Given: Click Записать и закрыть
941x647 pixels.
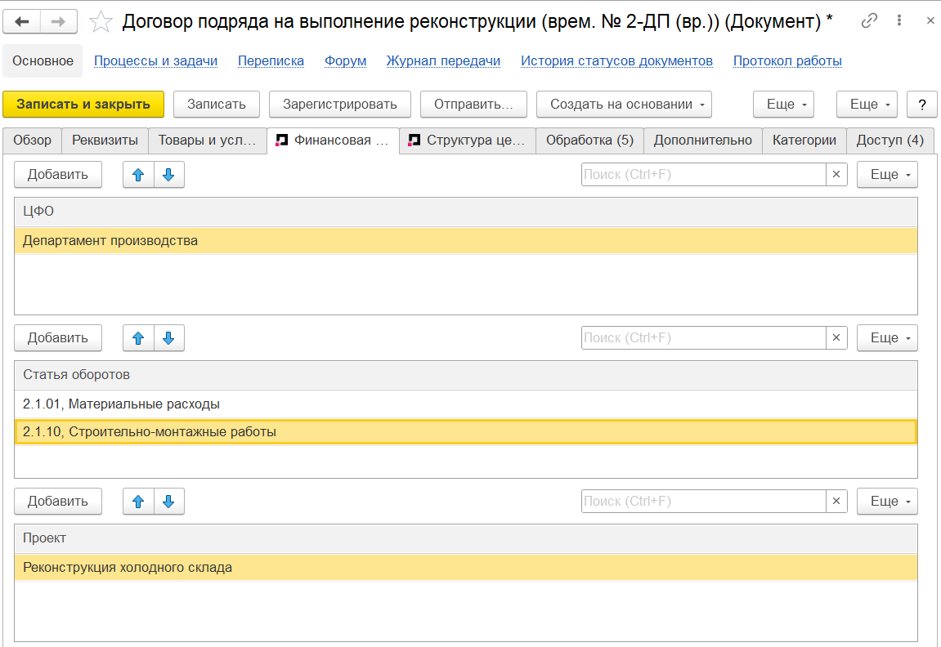Looking at the screenshot, I should point(83,105).
